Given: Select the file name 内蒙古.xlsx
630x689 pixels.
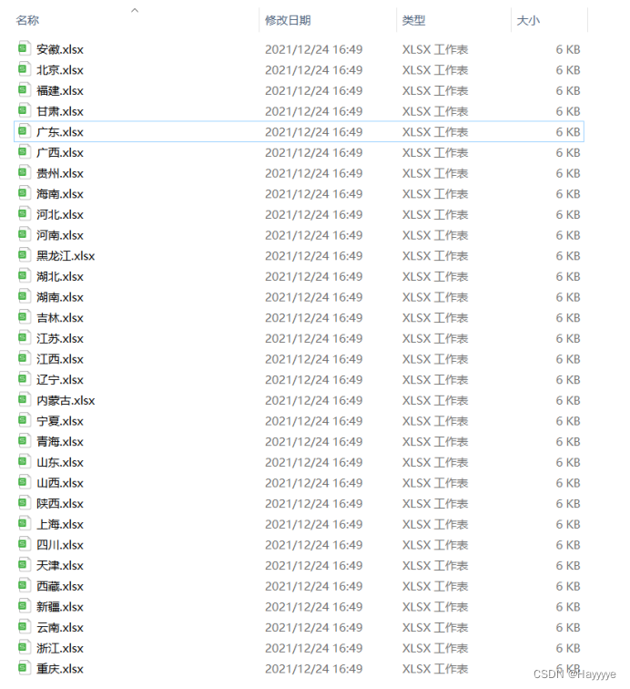Looking at the screenshot, I should [66, 400].
